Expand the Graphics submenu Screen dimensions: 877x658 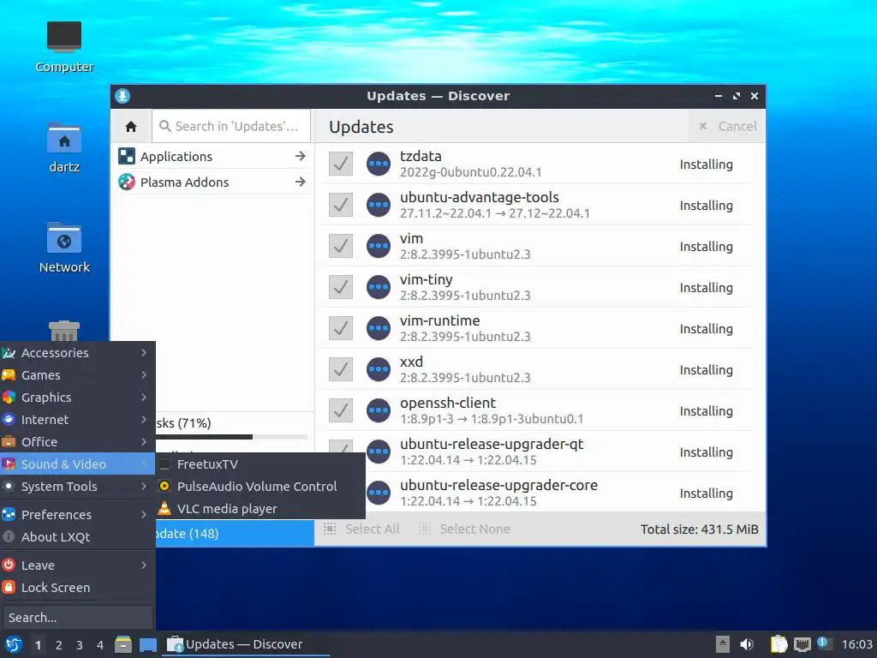[x=78, y=398]
